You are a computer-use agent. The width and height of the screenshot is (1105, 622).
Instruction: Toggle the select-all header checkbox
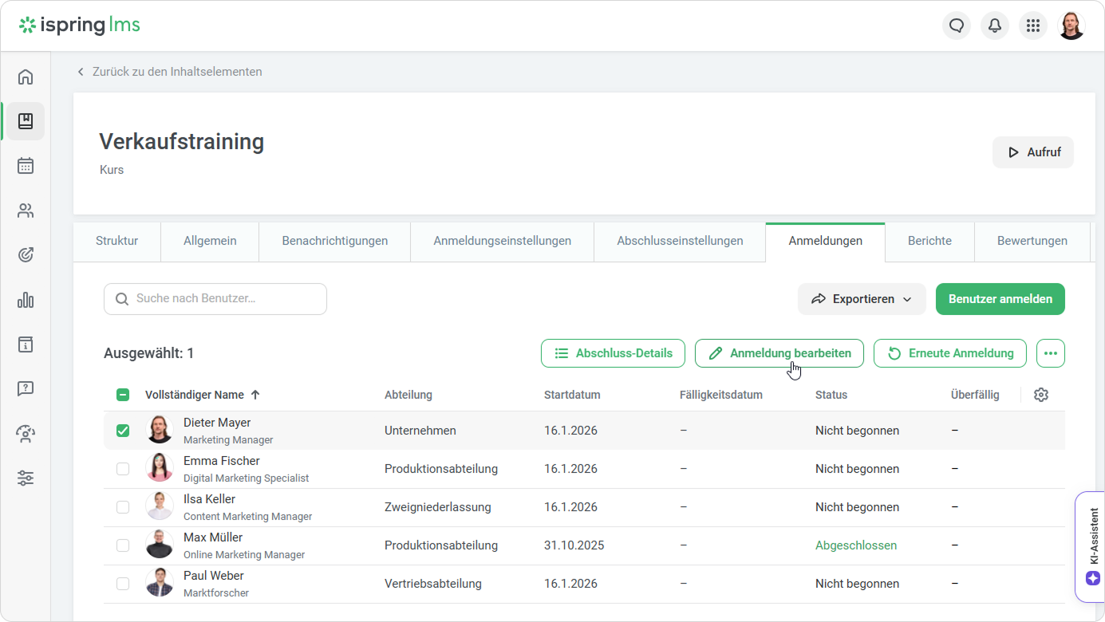pos(123,395)
